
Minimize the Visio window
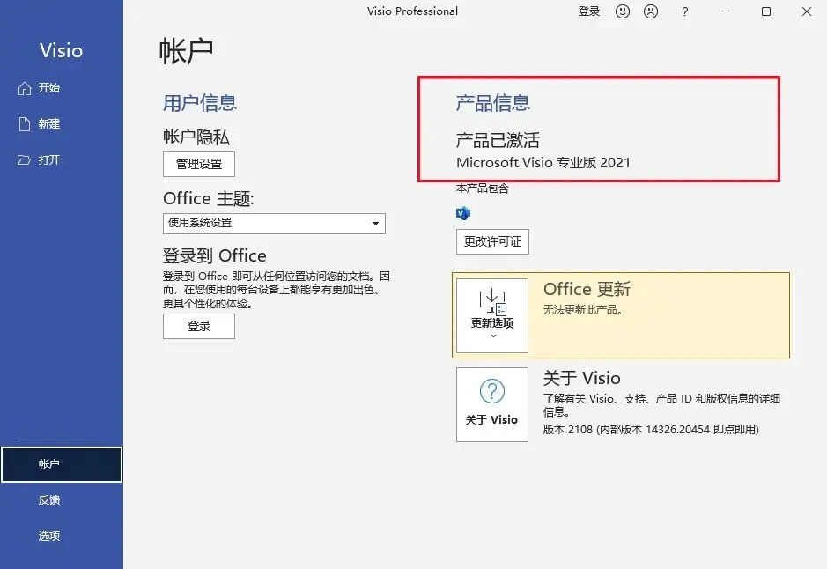(726, 11)
